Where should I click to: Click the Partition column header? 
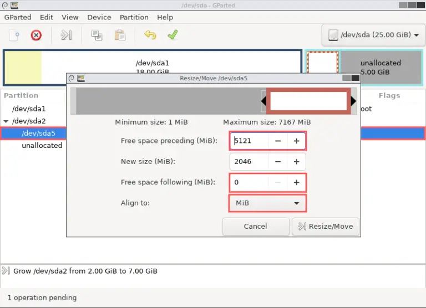[21, 95]
